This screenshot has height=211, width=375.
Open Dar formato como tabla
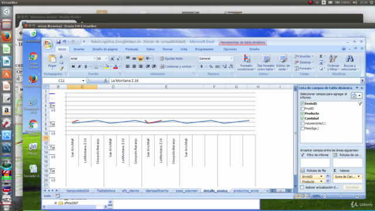click(x=265, y=63)
